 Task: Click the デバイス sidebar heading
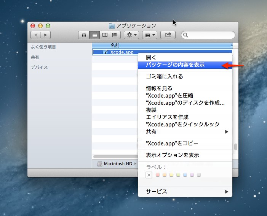pyautogui.click(x=39, y=67)
